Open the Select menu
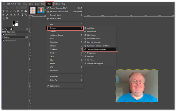 click(13, 4)
